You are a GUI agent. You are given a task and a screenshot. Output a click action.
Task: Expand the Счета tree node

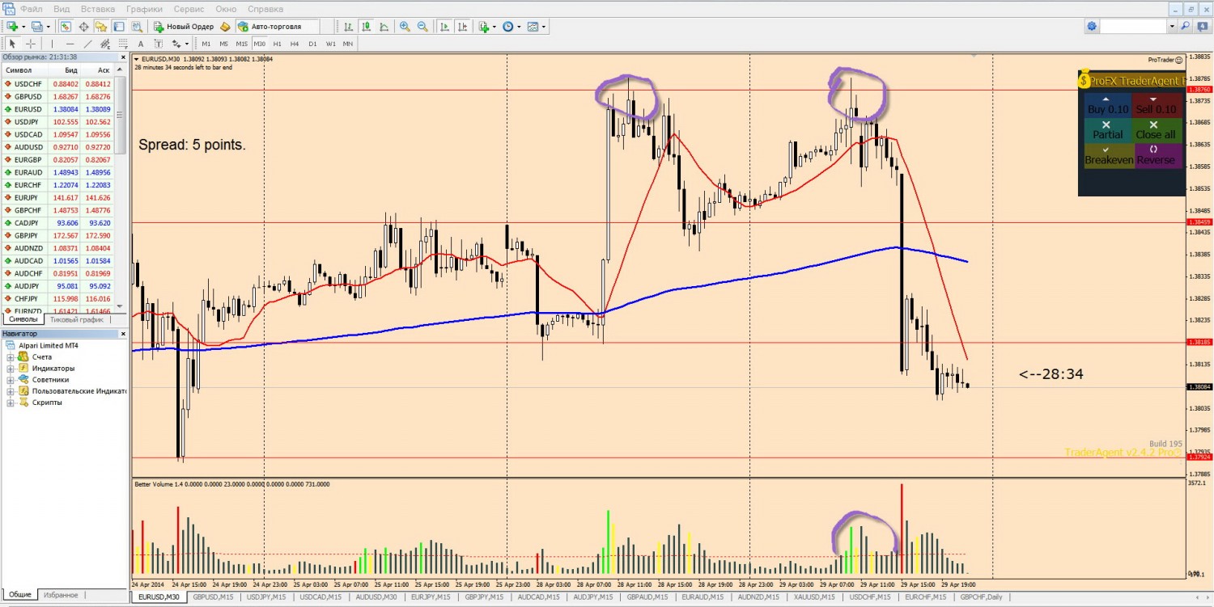(x=11, y=356)
